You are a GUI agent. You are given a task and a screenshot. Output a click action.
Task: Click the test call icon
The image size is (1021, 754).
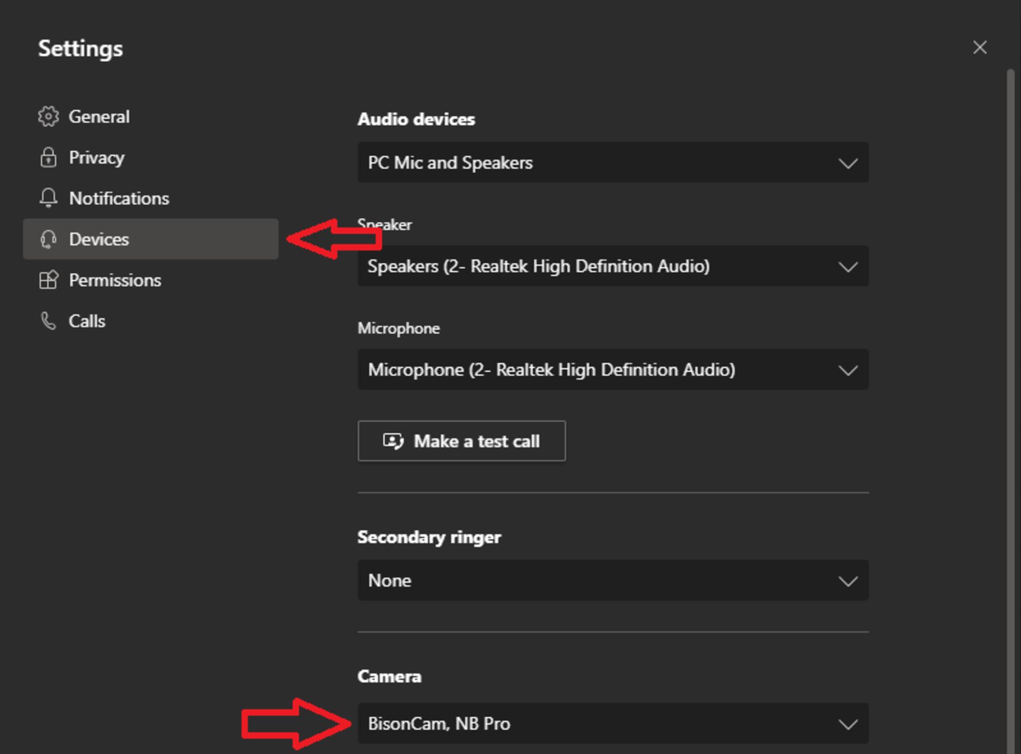coord(393,441)
